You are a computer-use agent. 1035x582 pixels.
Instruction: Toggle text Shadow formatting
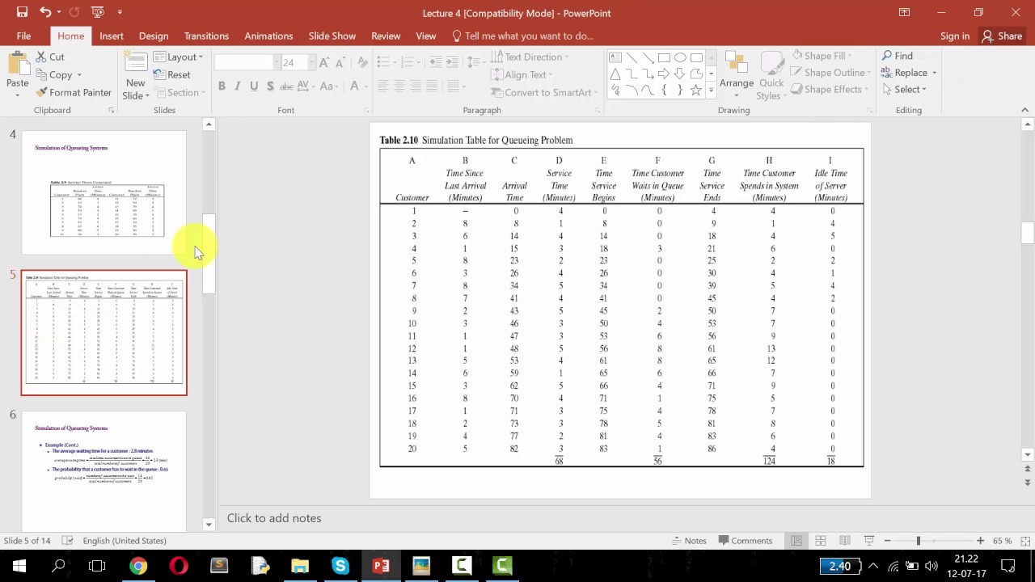pos(270,86)
